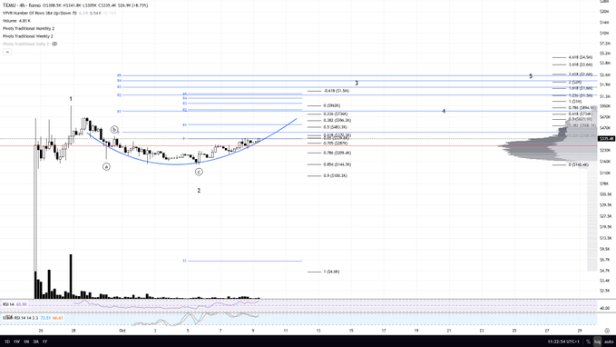Click the 4.618 Fibonacci extension label
The height and width of the screenshot is (347, 616).
(x=581, y=57)
